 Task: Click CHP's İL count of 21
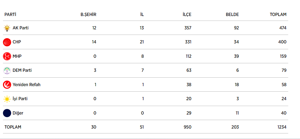coord(141,42)
